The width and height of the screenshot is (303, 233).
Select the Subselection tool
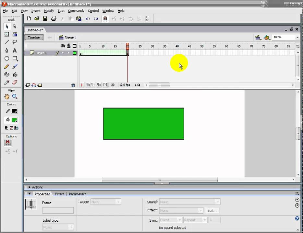click(x=15, y=26)
